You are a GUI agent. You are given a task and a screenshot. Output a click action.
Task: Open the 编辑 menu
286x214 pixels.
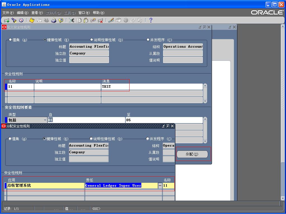(x=23, y=13)
